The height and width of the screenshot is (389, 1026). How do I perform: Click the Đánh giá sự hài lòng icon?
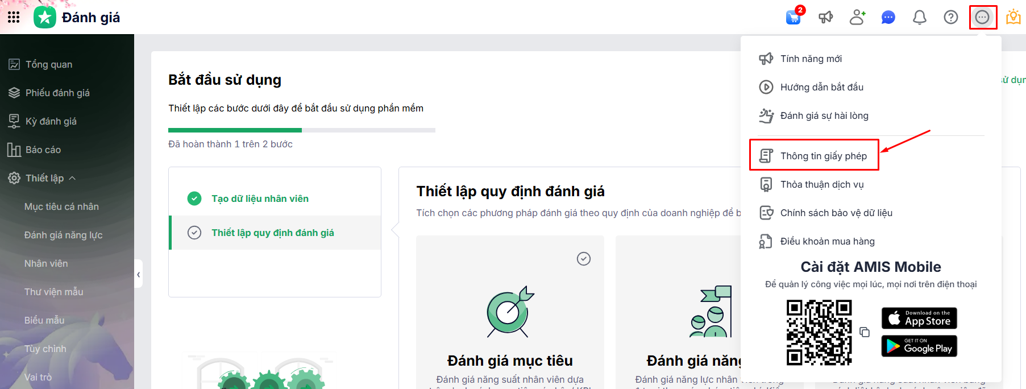pyautogui.click(x=766, y=115)
